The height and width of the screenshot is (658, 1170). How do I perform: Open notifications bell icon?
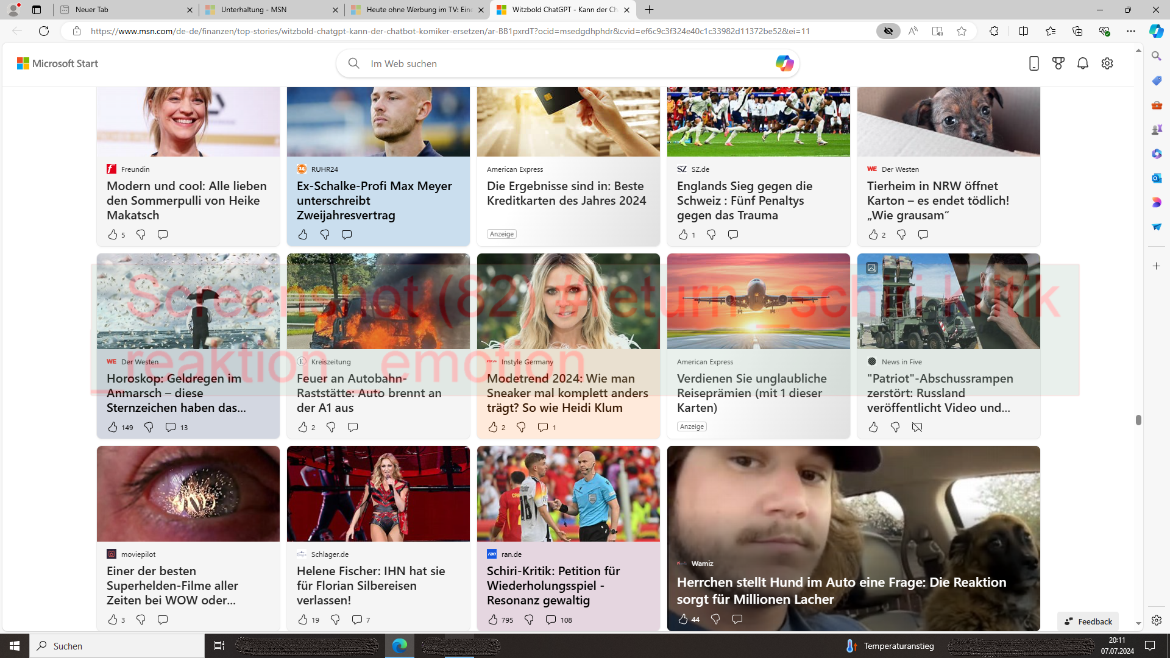(1083, 63)
